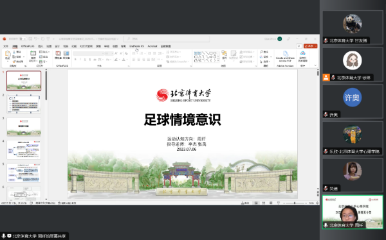
Task: Click the Paste clipboard icon
Action: click(x=8, y=54)
